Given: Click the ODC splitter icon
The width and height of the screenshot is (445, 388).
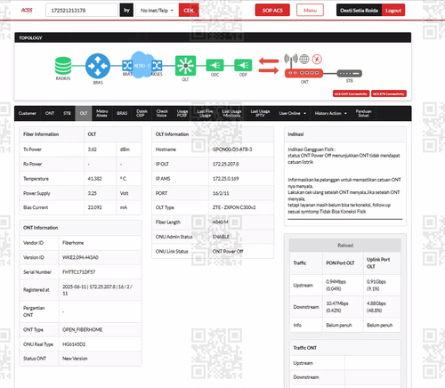Looking at the screenshot, I should pos(214,65).
